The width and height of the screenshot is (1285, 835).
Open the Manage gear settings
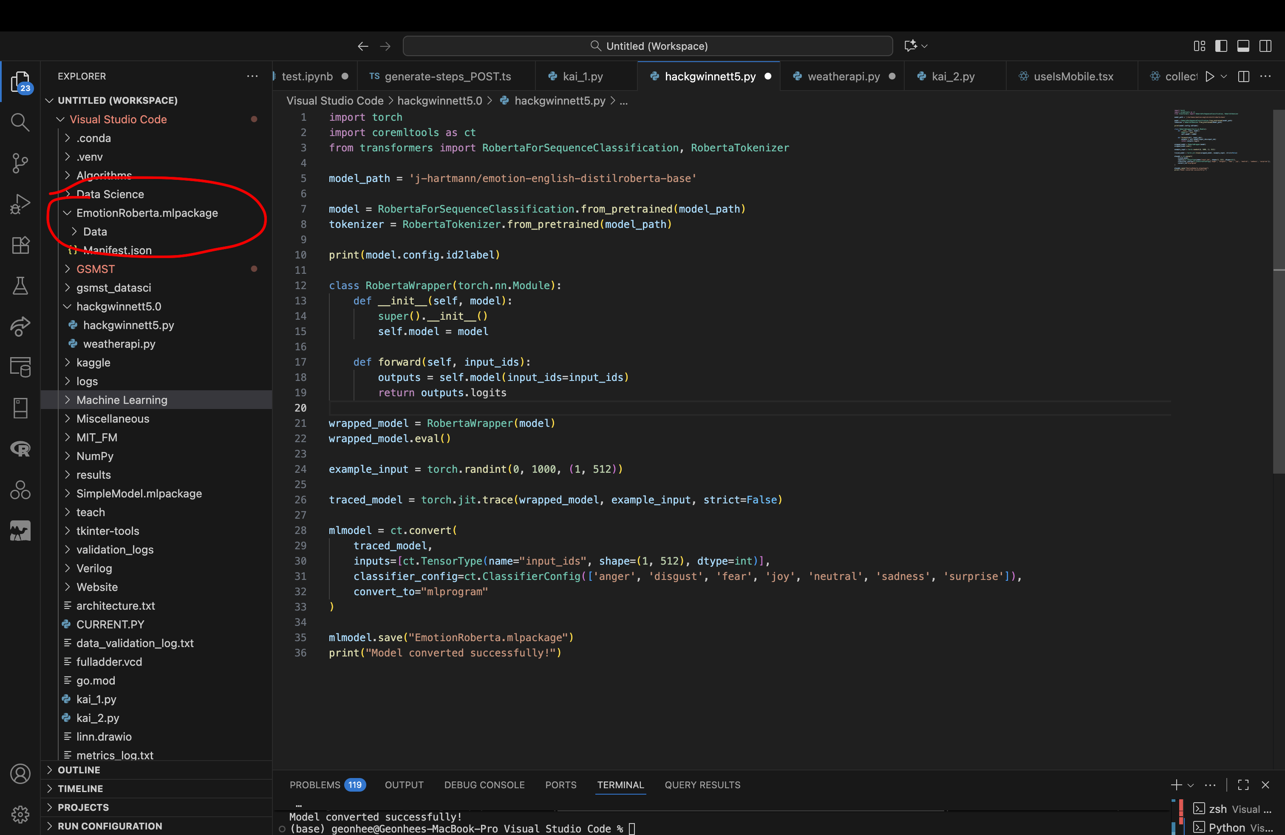click(x=20, y=814)
